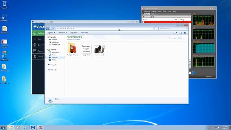
Task: Switch to the Network tab in KillSwitch
Action: click(x=155, y=14)
